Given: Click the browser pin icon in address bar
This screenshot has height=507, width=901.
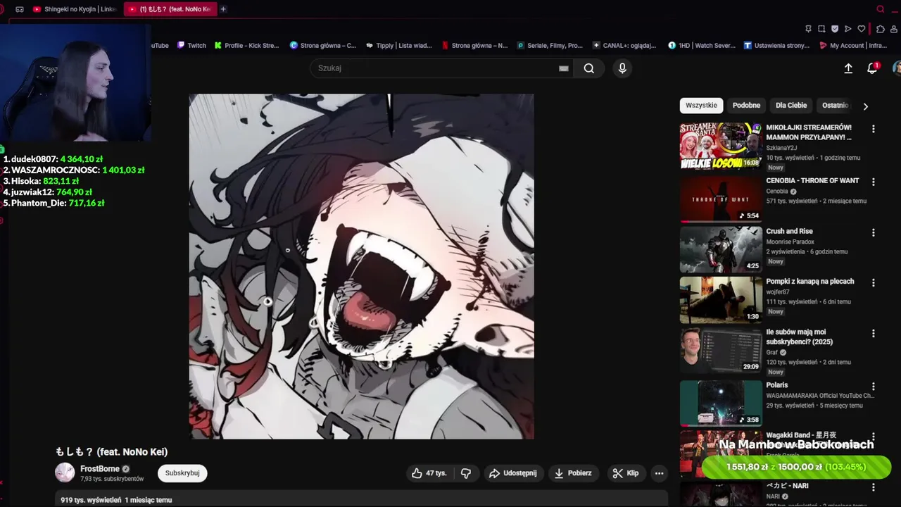Looking at the screenshot, I should pos(808,29).
